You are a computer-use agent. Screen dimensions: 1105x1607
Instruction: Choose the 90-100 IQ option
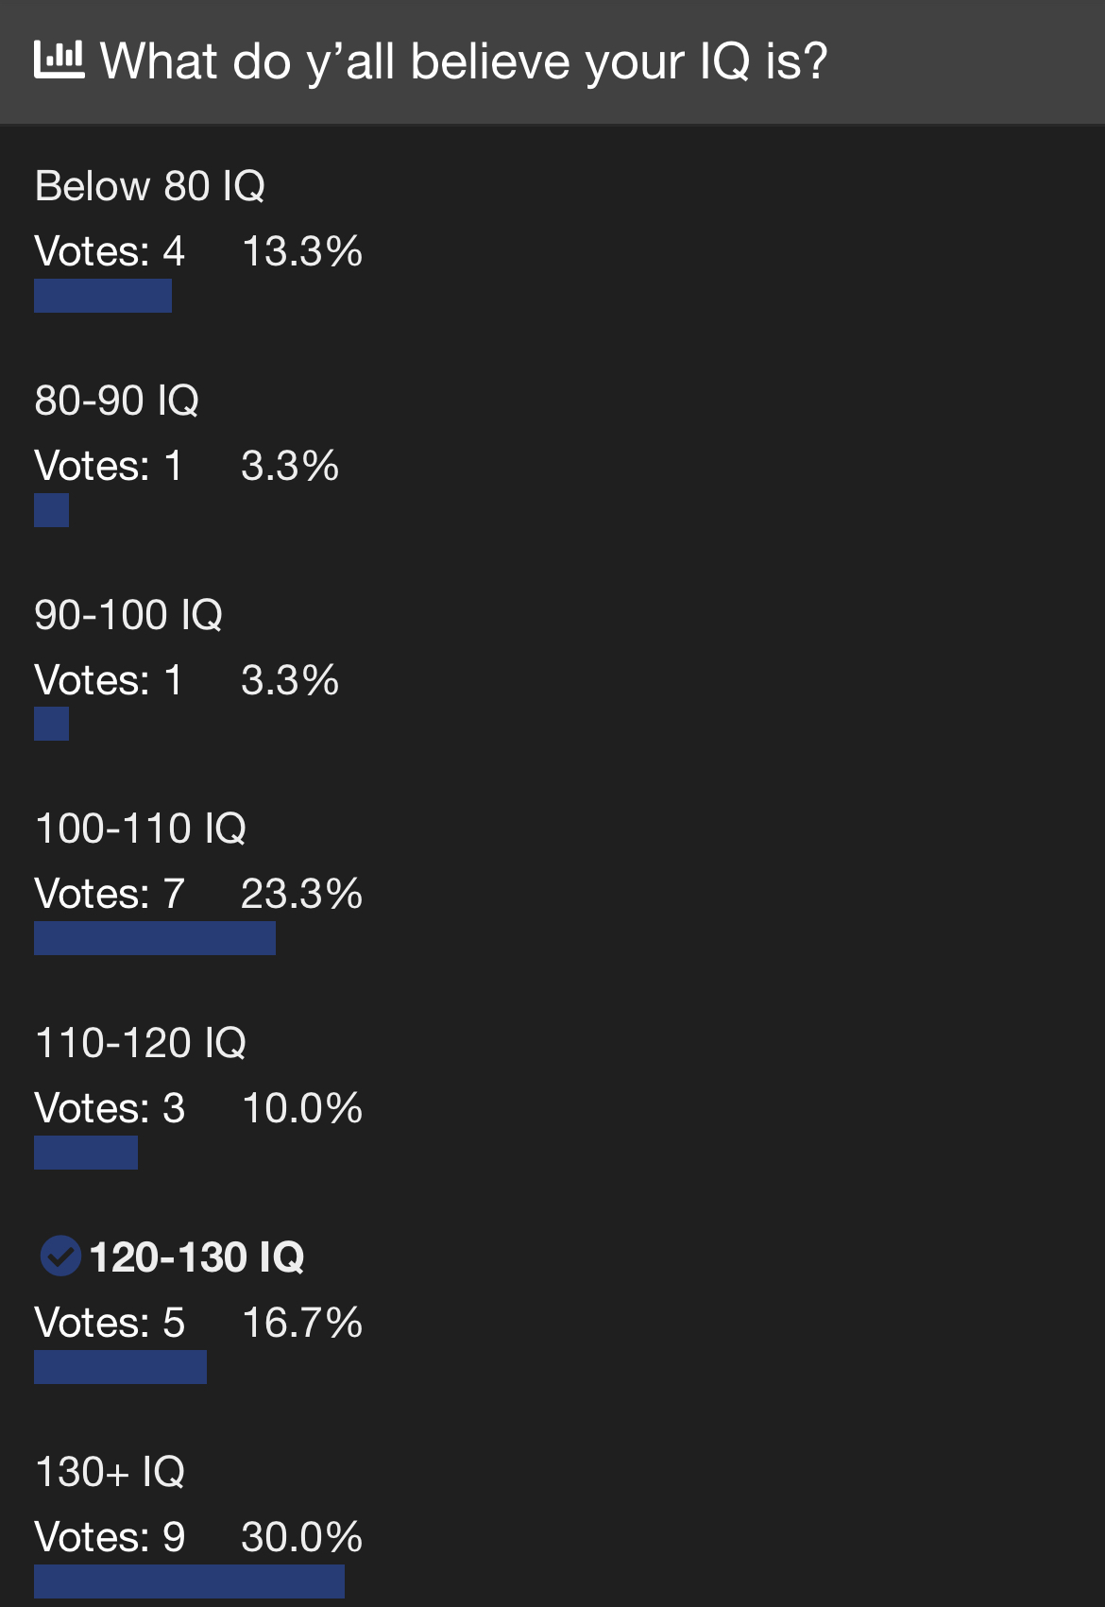point(128,615)
